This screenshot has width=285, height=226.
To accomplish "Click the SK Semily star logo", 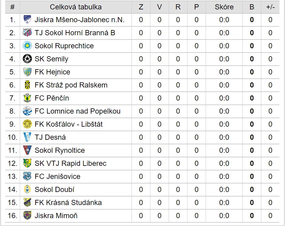I will tap(27, 59).
